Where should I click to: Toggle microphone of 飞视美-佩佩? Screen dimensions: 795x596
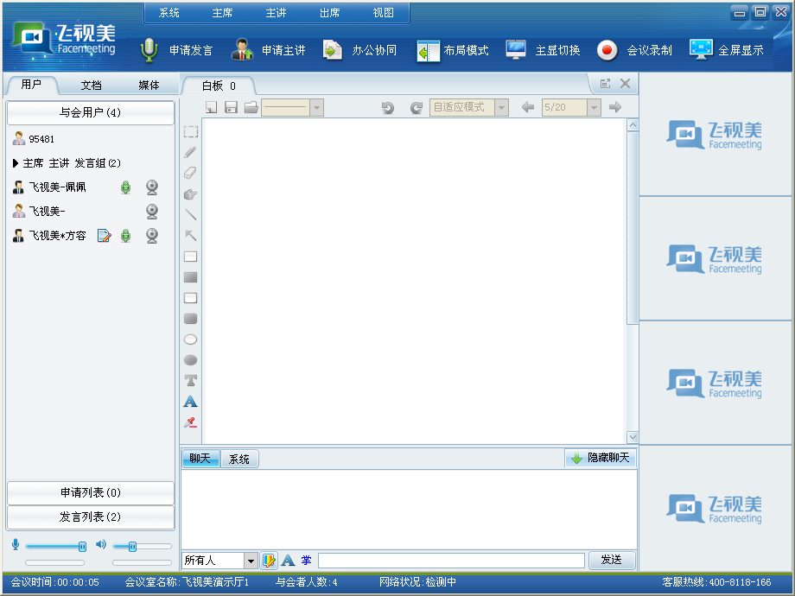(x=126, y=187)
